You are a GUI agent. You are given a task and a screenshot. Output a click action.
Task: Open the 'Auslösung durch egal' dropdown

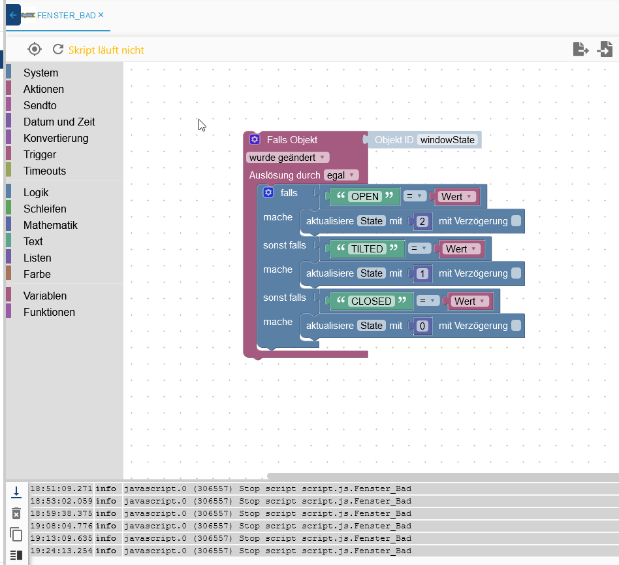click(341, 175)
